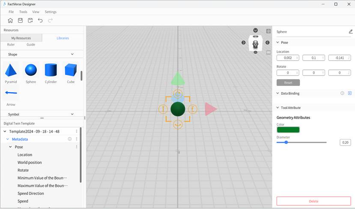Rotate view cube right arrow
The height and width of the screenshot is (209, 355).
pyautogui.click(x=267, y=42)
